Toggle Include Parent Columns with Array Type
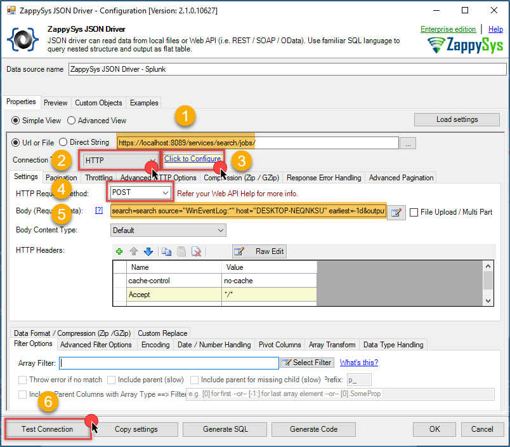 22,394
